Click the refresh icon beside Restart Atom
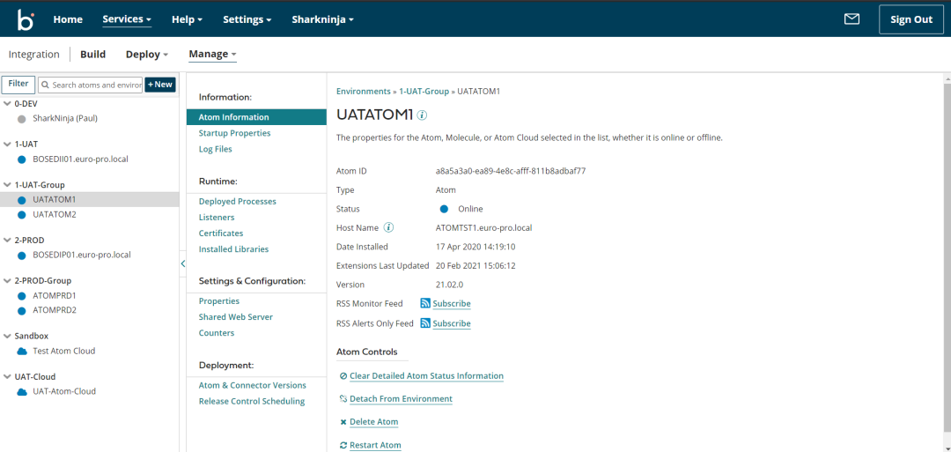The width and height of the screenshot is (951, 452). tap(344, 445)
